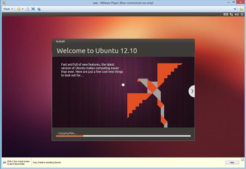Viewport: 246px width, 169px height.
Task: Close the VMware Player window
Action: [241, 2]
